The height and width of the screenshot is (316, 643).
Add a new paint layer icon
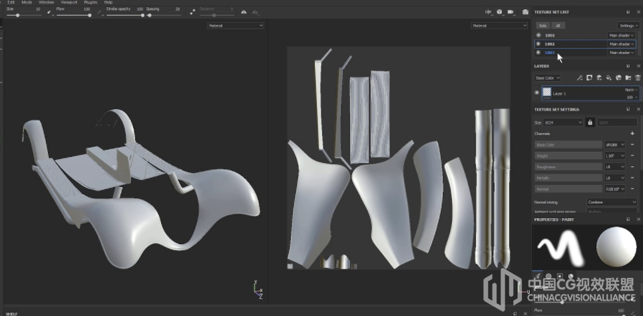click(x=599, y=77)
